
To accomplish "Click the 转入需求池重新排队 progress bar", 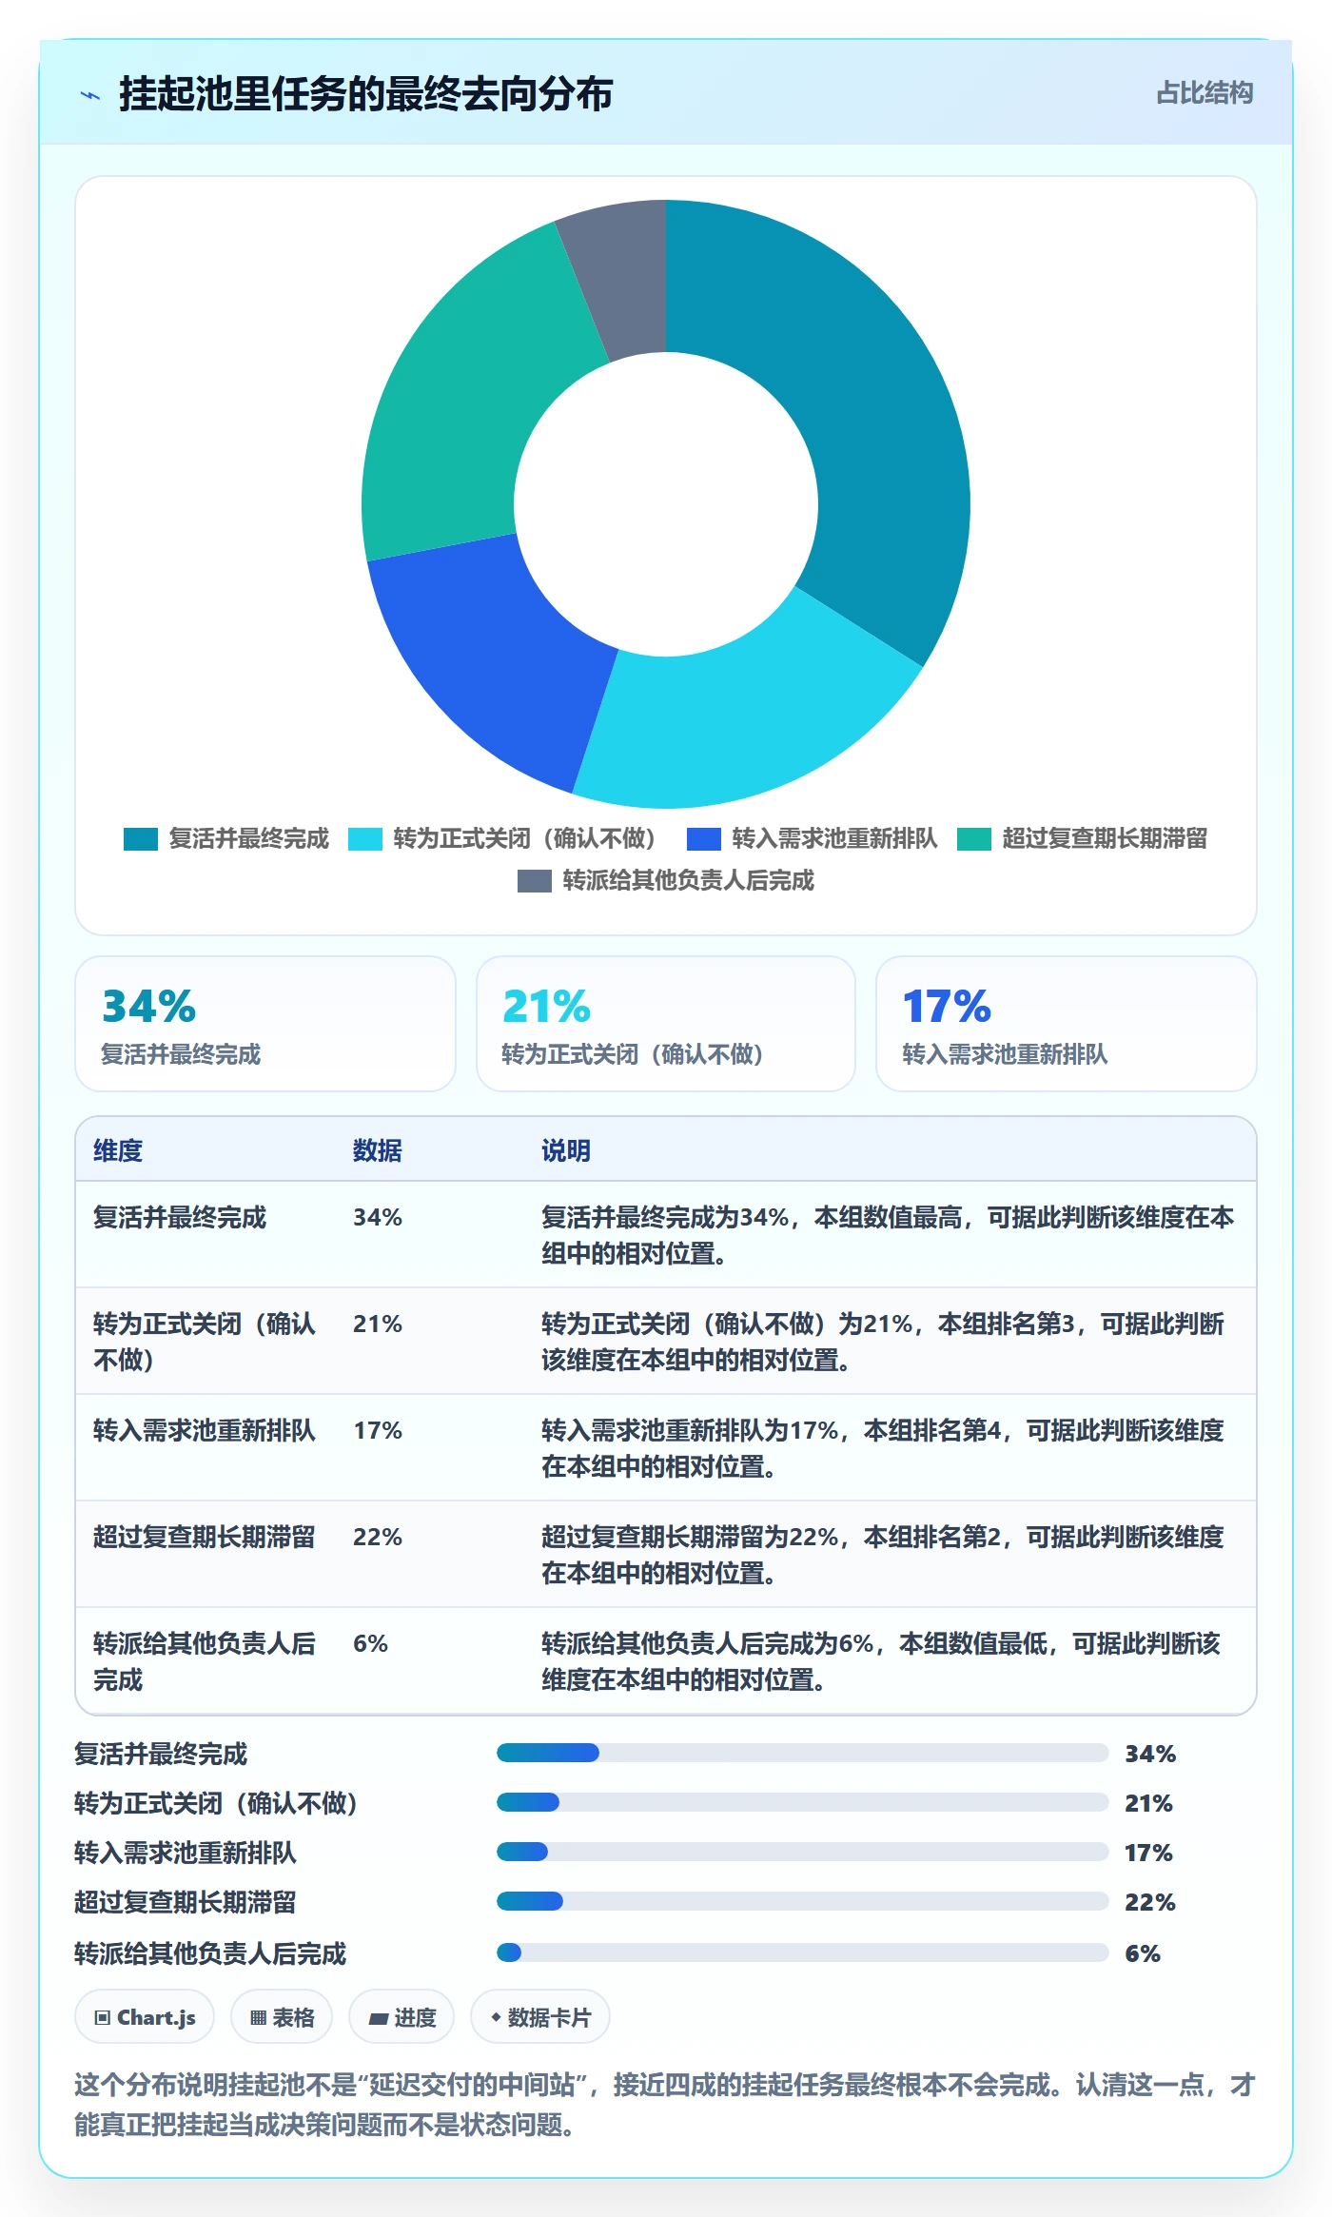I will pos(803,1852).
